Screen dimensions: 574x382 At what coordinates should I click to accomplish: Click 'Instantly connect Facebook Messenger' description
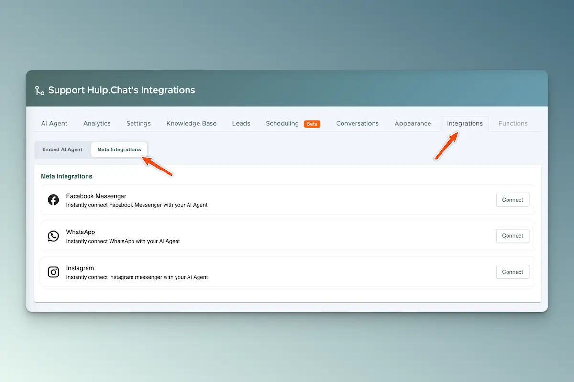point(137,205)
